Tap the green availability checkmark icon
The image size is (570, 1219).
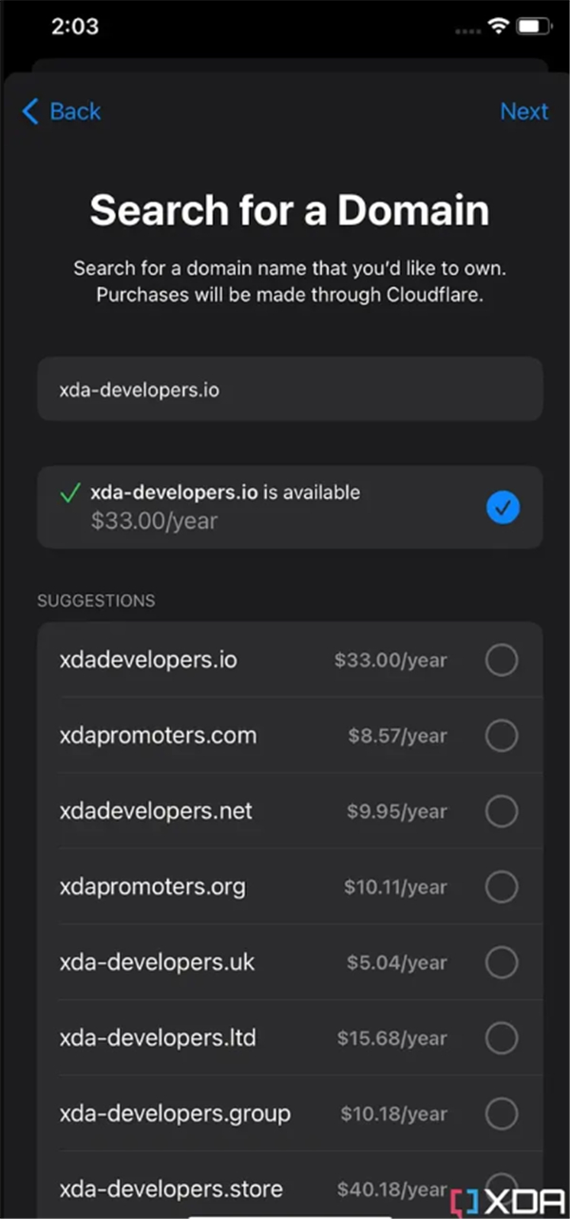coord(69,493)
